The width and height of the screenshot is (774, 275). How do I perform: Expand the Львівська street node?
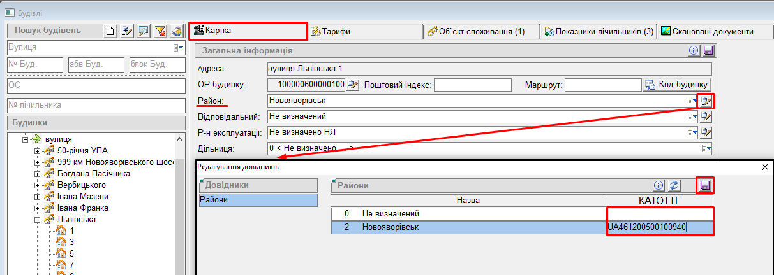[37, 220]
